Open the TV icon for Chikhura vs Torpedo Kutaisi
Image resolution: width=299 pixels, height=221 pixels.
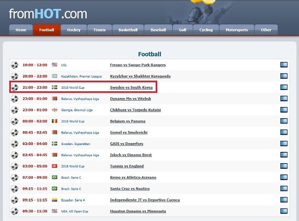click(284, 110)
